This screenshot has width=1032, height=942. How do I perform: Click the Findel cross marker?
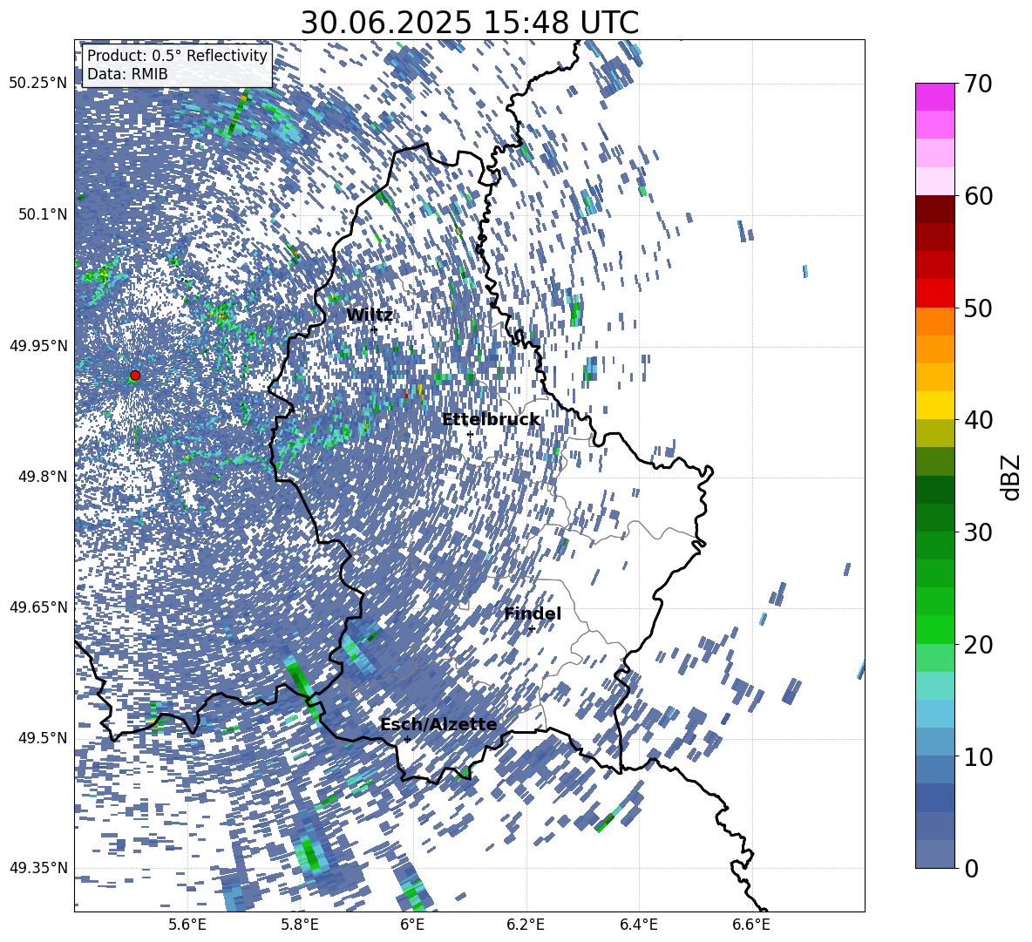coord(532,629)
